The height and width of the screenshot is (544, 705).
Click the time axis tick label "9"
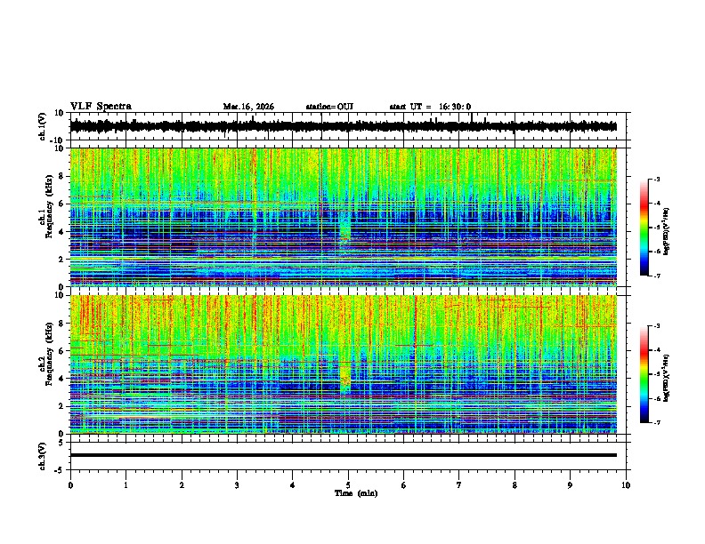tap(570, 484)
